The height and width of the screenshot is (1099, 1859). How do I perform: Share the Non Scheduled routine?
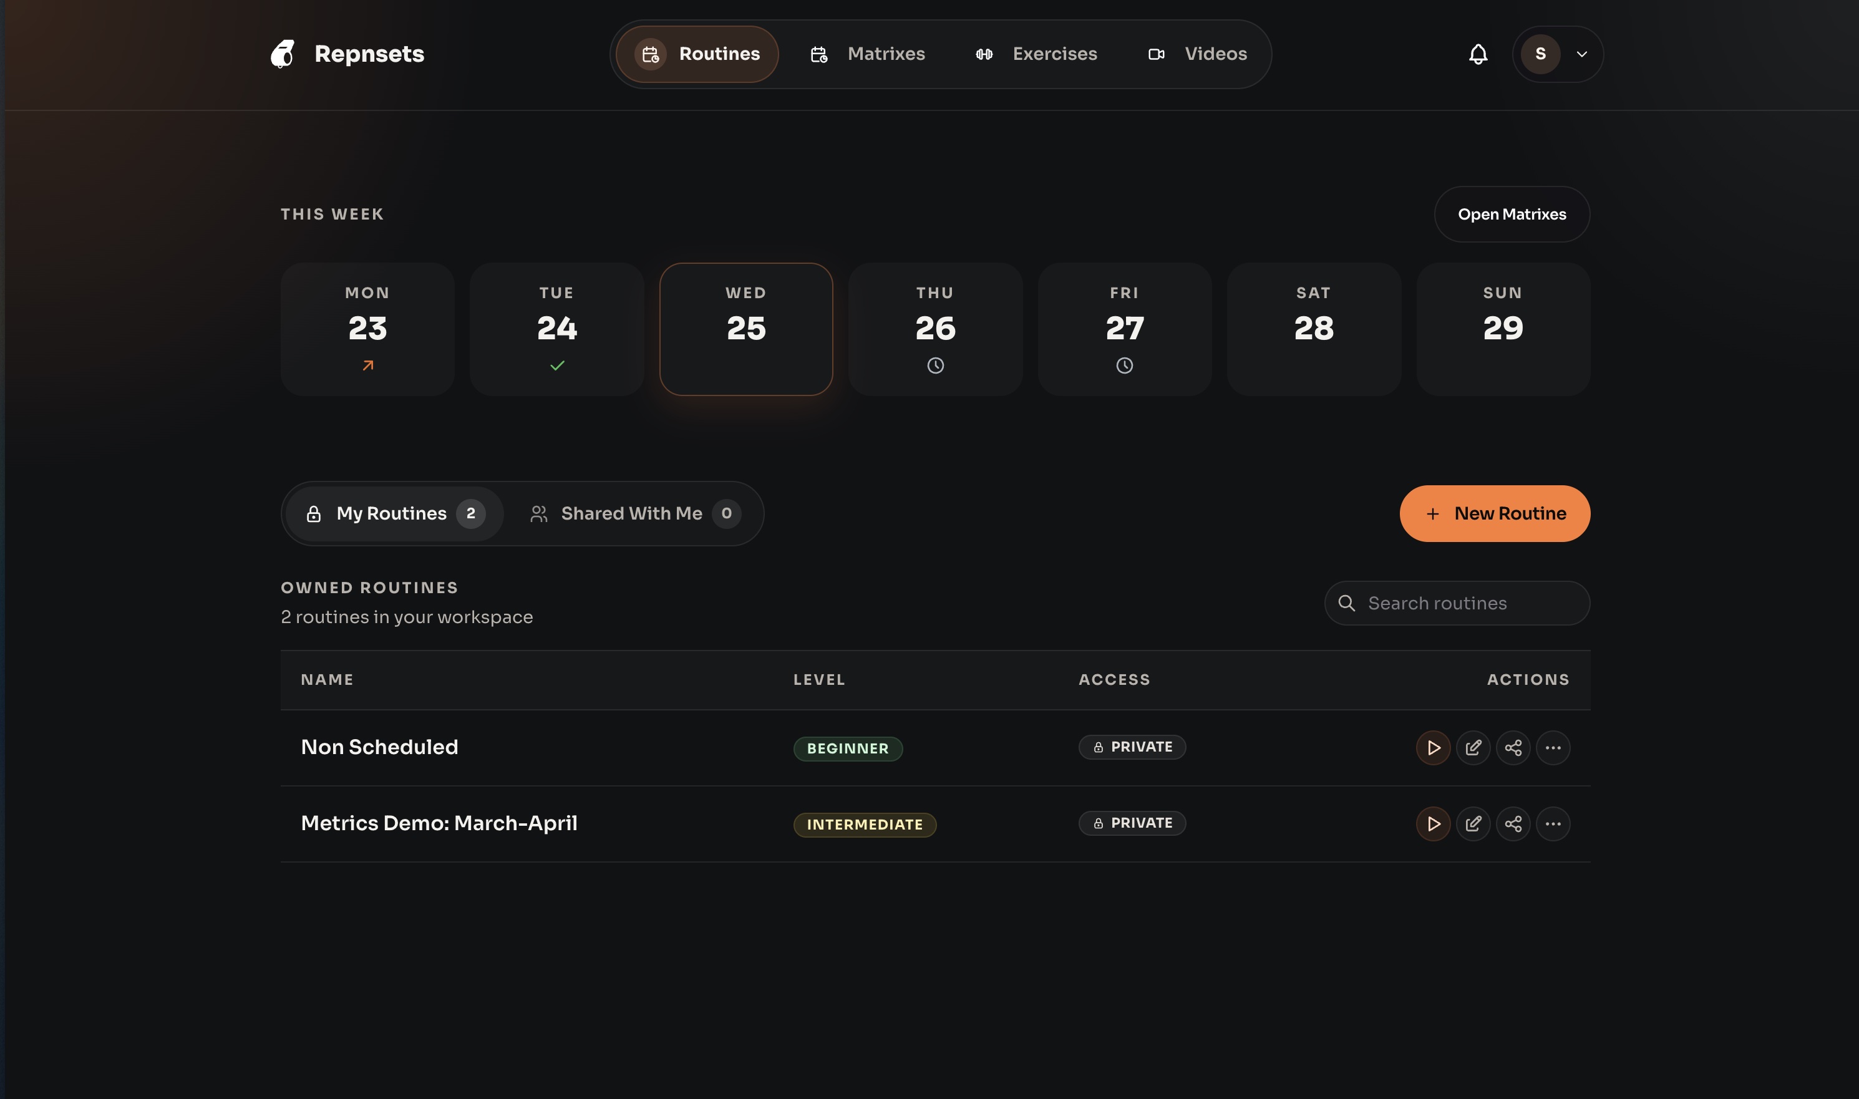[x=1513, y=747]
